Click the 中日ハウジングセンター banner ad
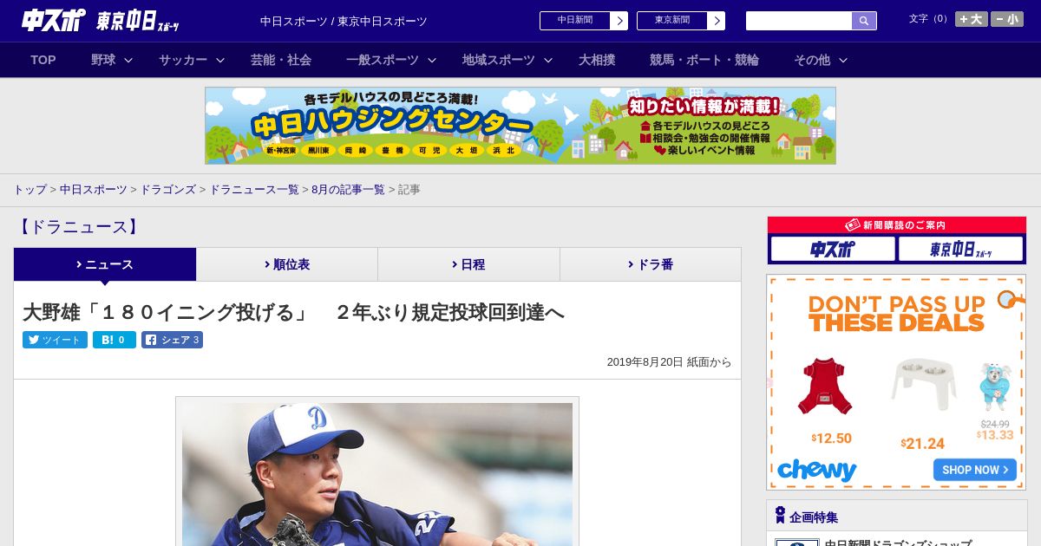1041x546 pixels. tap(520, 126)
